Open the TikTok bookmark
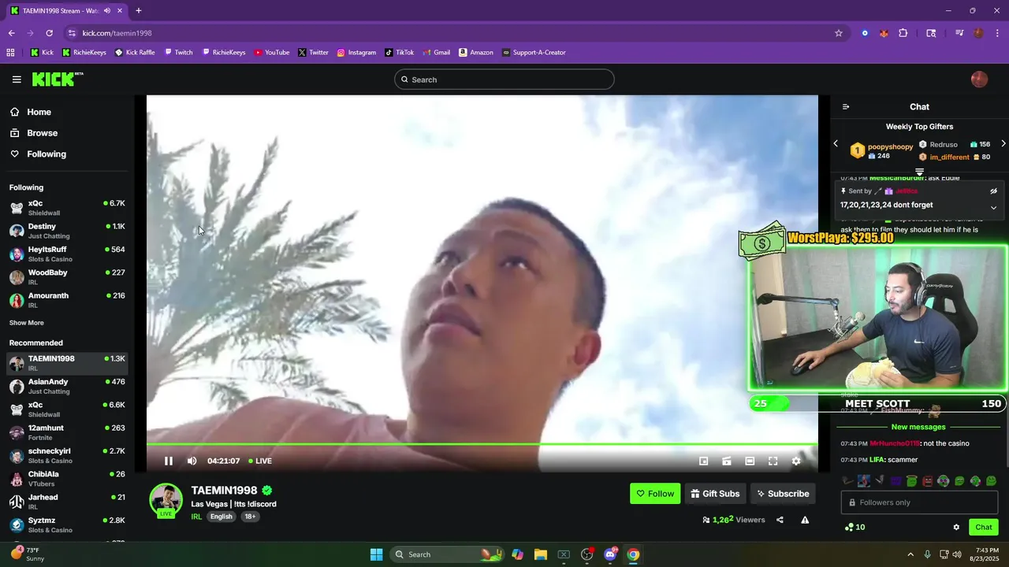This screenshot has width=1009, height=567. (399, 53)
